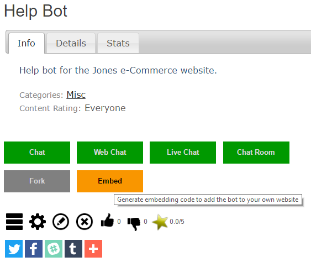Click the gold star rating icon
Image resolution: width=311 pixels, height=262 pixels.
click(x=160, y=222)
